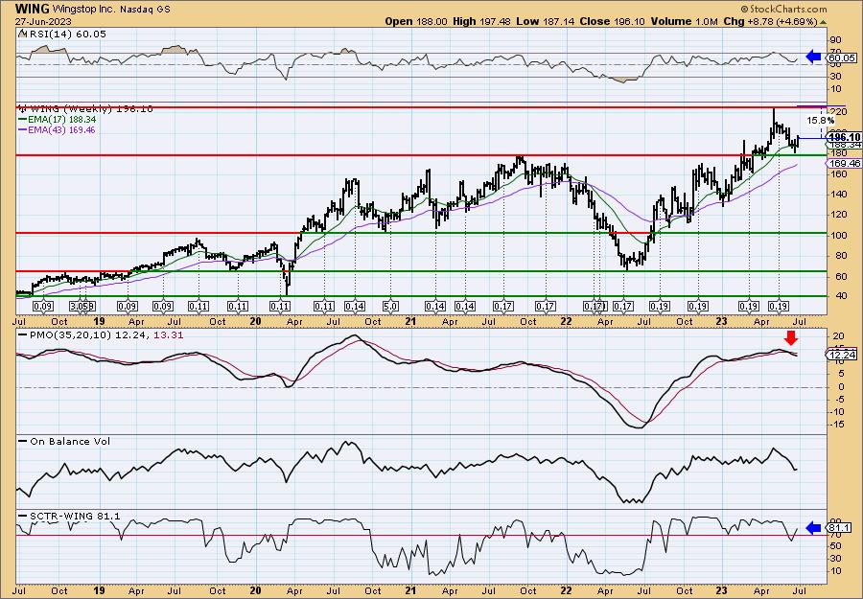The height and width of the screenshot is (599, 863).
Task: Click the -10 label on PMO axis
Action: point(836,411)
